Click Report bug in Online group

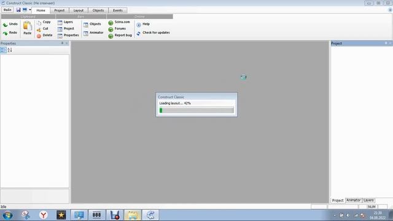coord(120,36)
